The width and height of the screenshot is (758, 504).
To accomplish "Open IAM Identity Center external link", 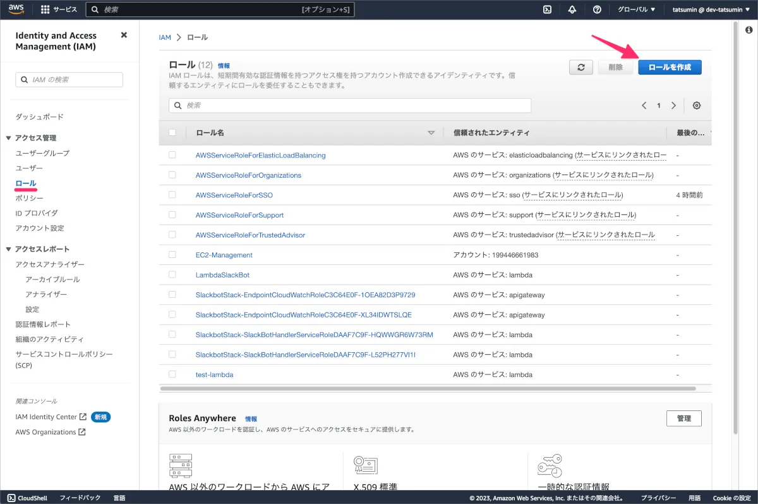I will tap(51, 417).
